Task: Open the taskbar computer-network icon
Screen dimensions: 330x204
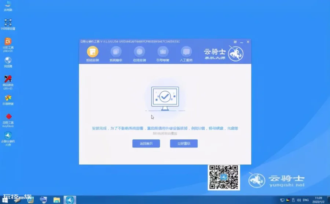Action: [x=43, y=200]
